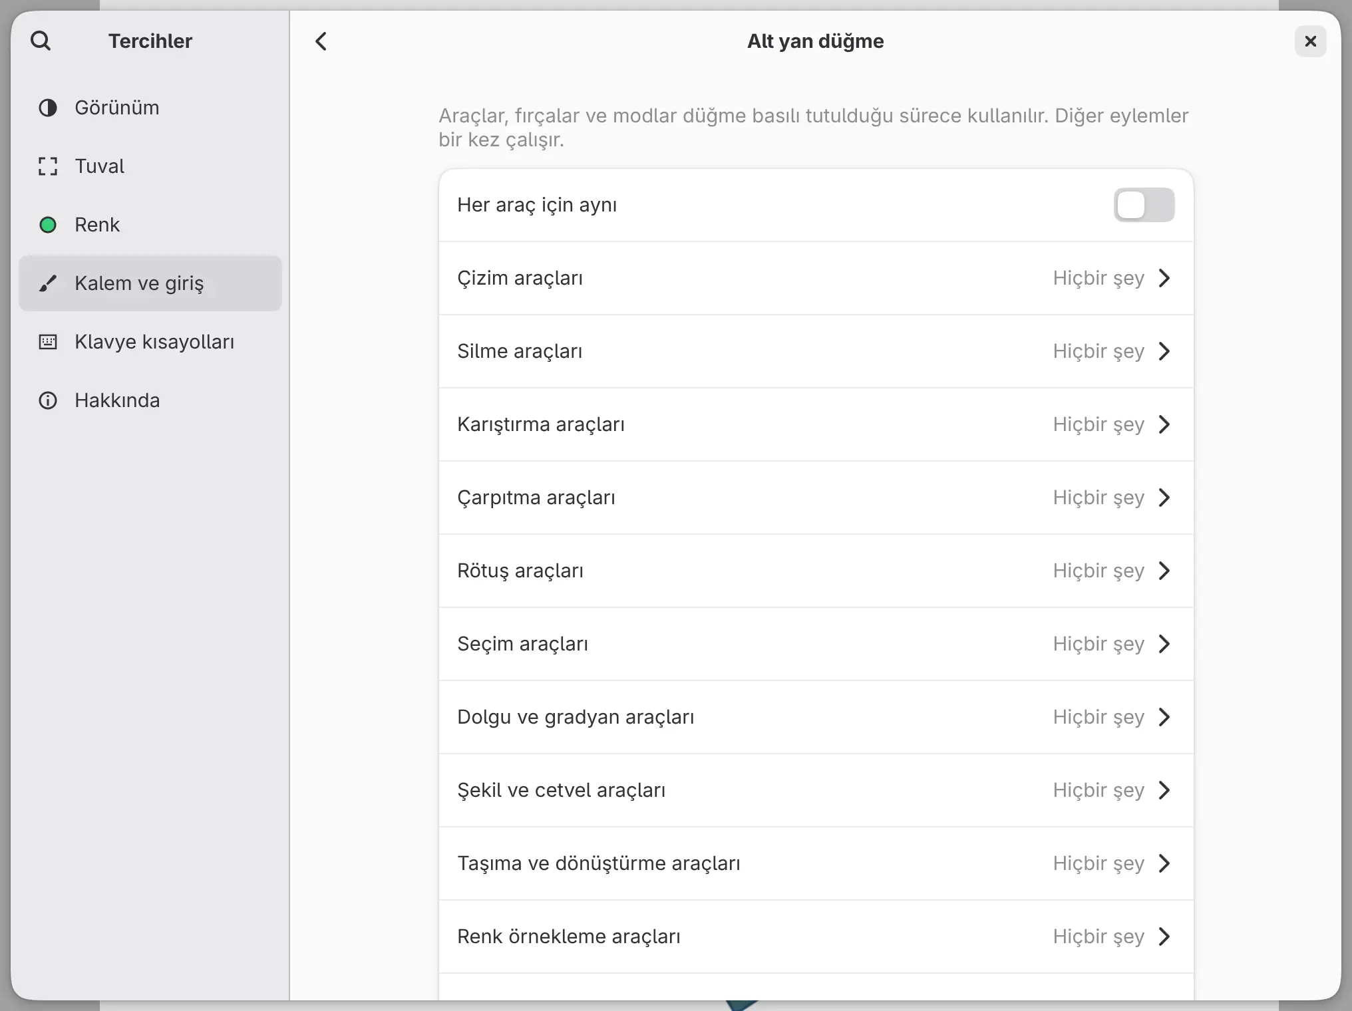Click the brush icon for Kalem ve giriş
Screen dimensions: 1352x1011
[x=48, y=283]
